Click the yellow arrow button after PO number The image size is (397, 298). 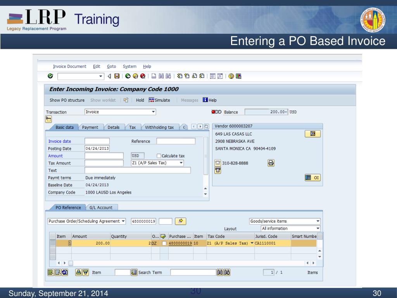pos(181,221)
